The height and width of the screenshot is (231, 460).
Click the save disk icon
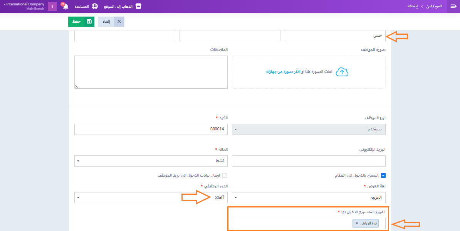pyautogui.click(x=89, y=22)
